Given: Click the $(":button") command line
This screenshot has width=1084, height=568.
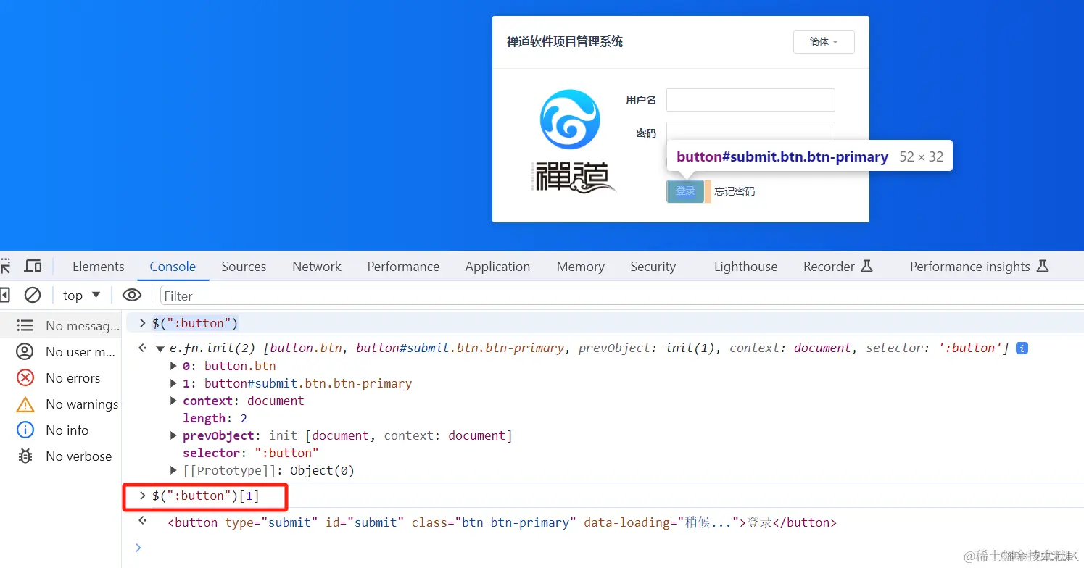Looking at the screenshot, I should coord(195,323).
